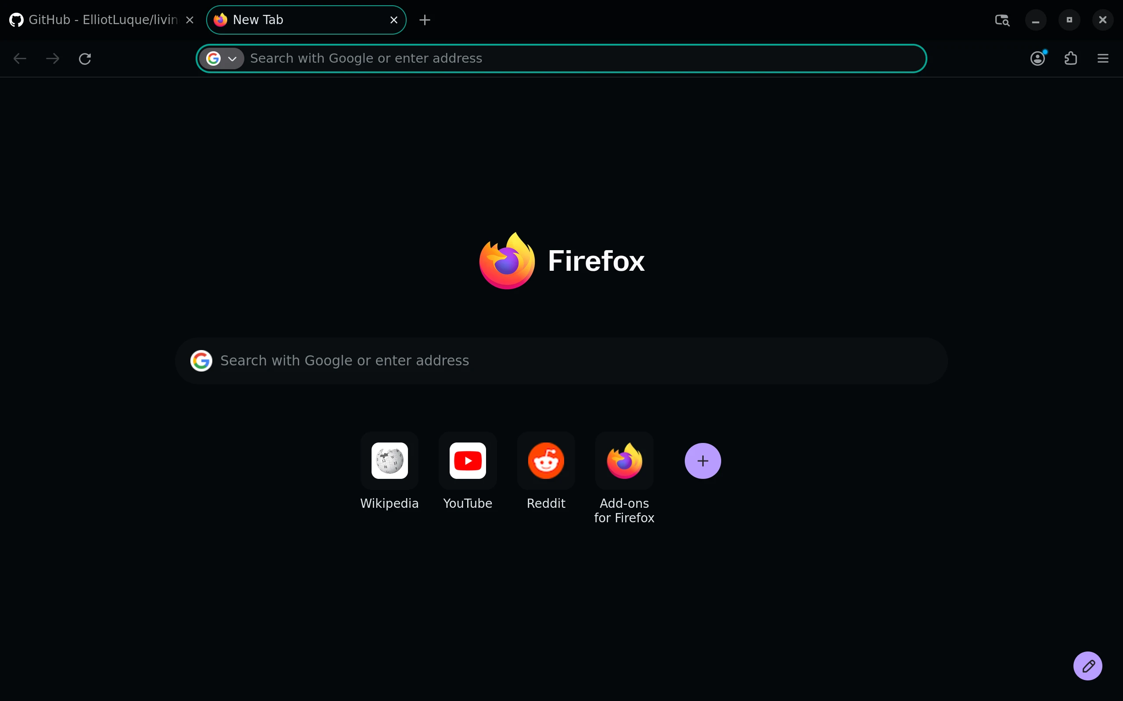Close the Firefox window

coord(1103,20)
